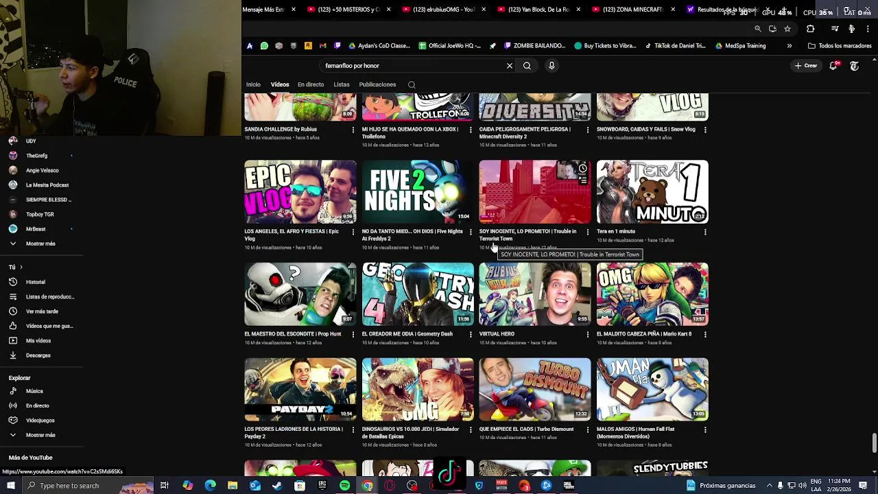The height and width of the screenshot is (494, 878).
Task: Open MedSpa Training bookmark
Action: pyautogui.click(x=740, y=46)
